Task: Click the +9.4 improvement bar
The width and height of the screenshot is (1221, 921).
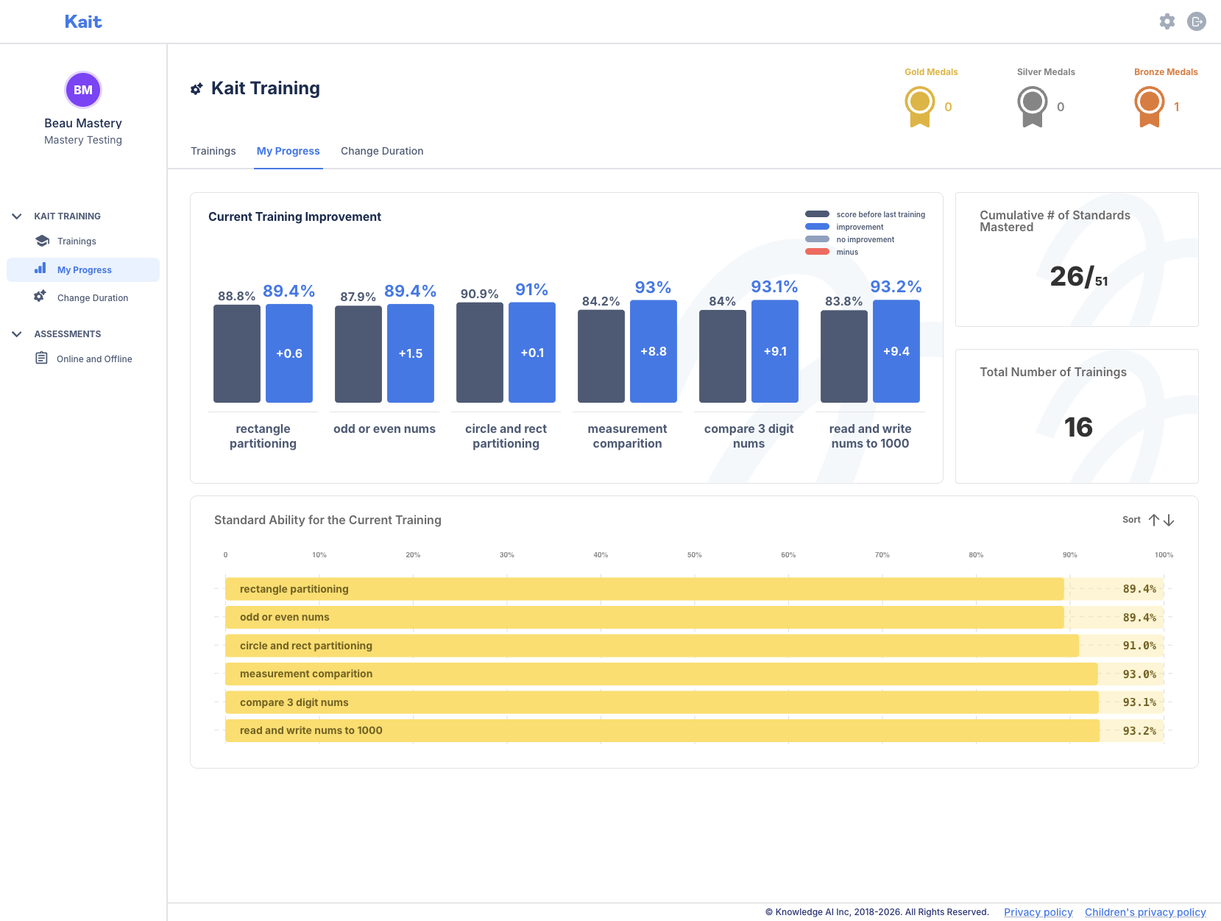Action: click(x=896, y=351)
